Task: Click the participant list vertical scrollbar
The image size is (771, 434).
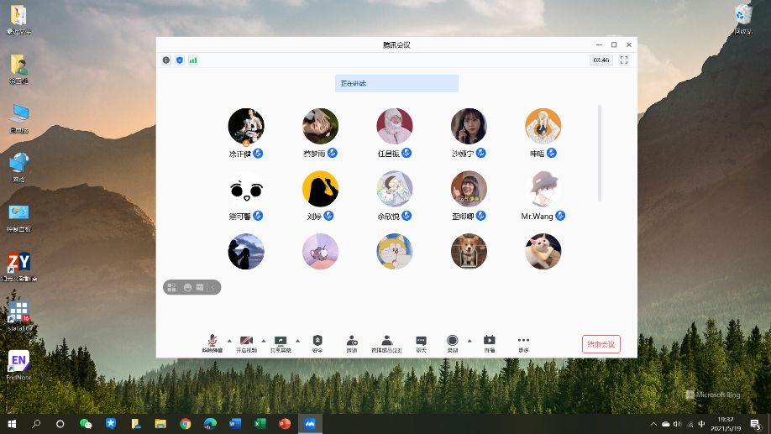Action: coord(599,153)
